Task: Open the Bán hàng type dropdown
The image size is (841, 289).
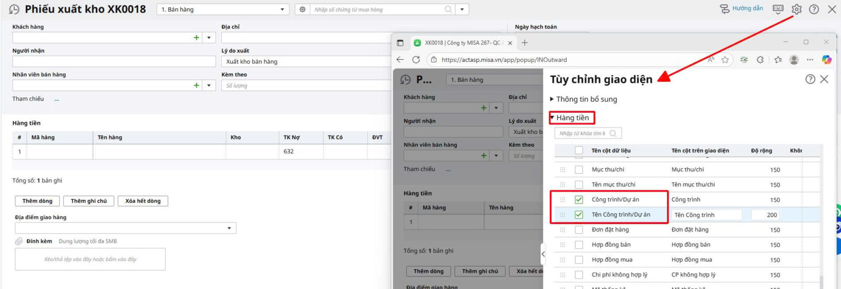Action: tap(282, 9)
